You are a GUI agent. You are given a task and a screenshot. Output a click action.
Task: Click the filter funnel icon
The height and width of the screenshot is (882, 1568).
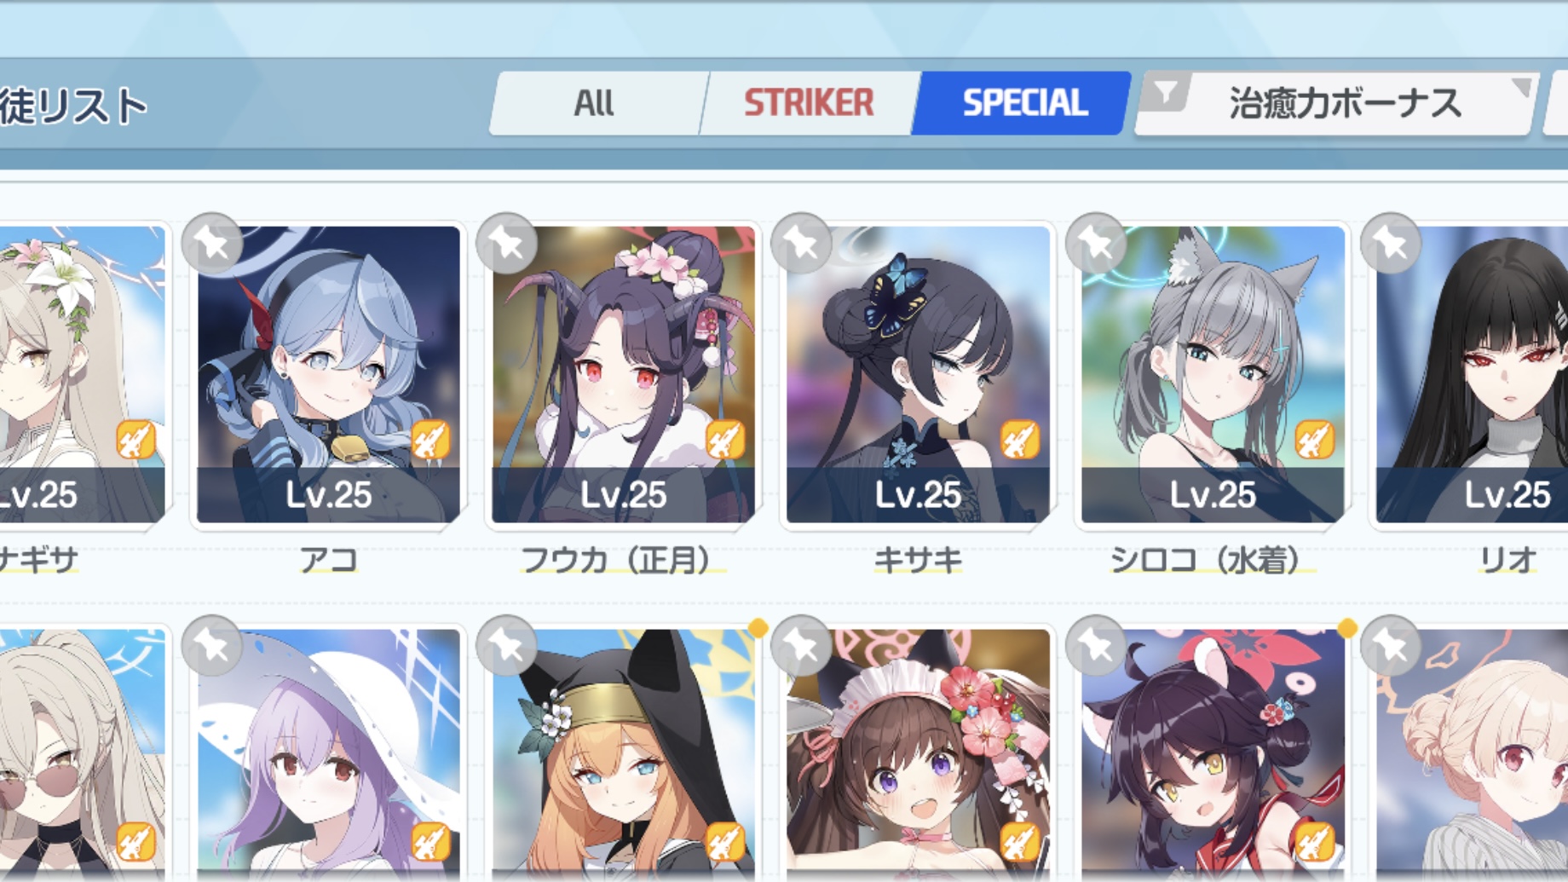point(1165,92)
